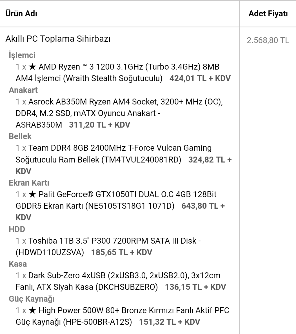
Task: Select the Ekran Kartı category label
Action: pyautogui.click(x=29, y=183)
